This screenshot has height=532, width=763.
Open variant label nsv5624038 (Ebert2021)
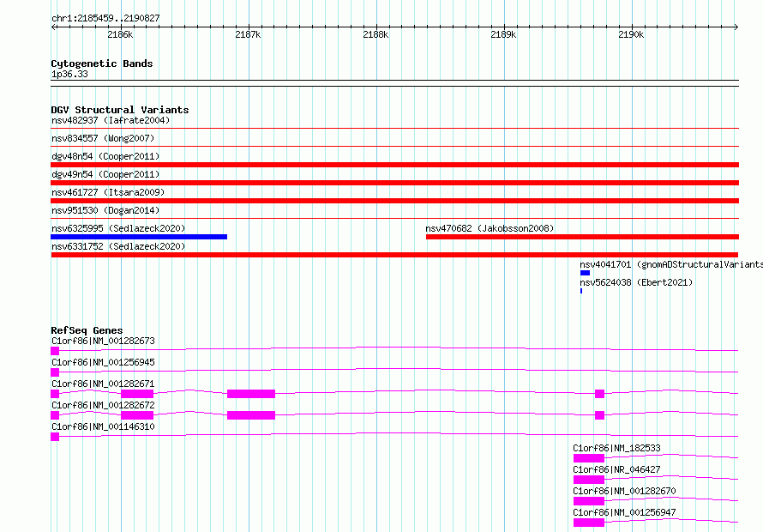[636, 282]
